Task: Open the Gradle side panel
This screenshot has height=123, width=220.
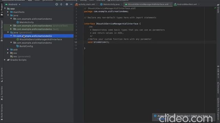Action: pyautogui.click(x=218, y=9)
